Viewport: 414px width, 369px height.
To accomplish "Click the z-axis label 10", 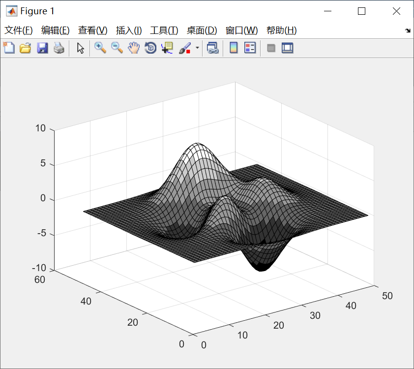I will coord(40,128).
